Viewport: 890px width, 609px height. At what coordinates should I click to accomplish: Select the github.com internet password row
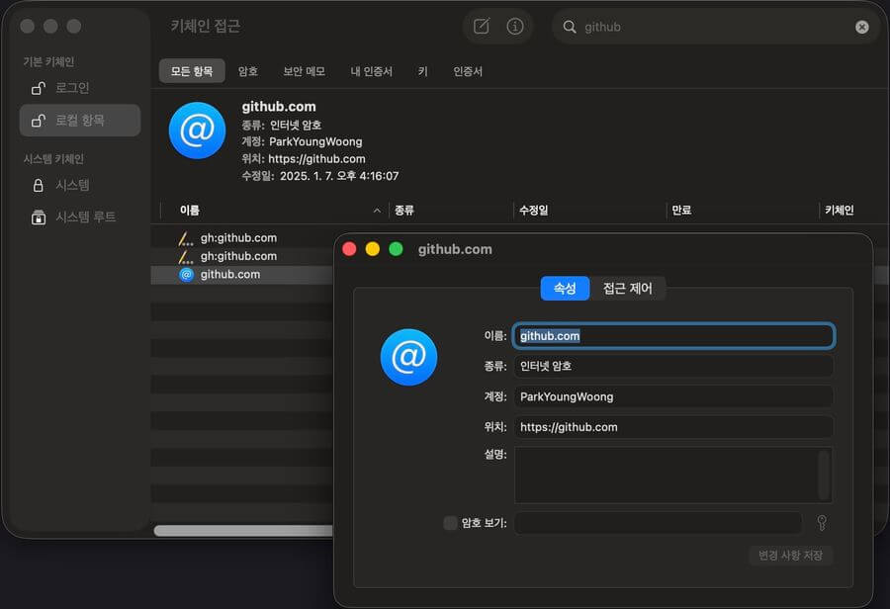click(x=242, y=274)
